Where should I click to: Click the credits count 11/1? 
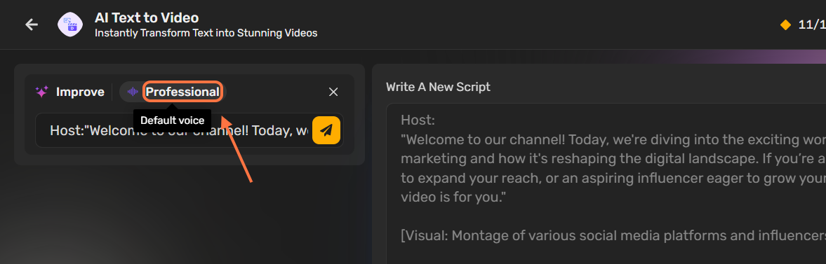coord(812,25)
